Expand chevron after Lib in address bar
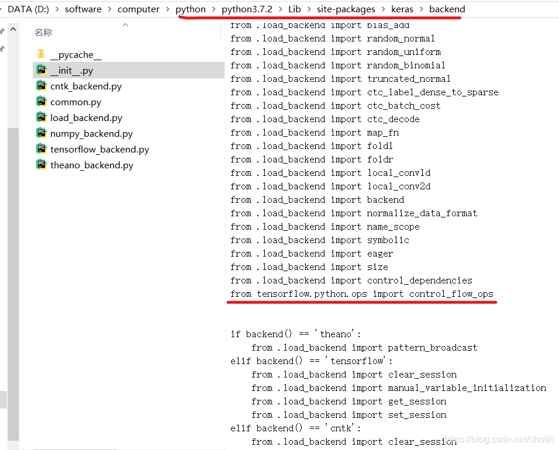Viewport: 559px width, 450px height. [309, 9]
